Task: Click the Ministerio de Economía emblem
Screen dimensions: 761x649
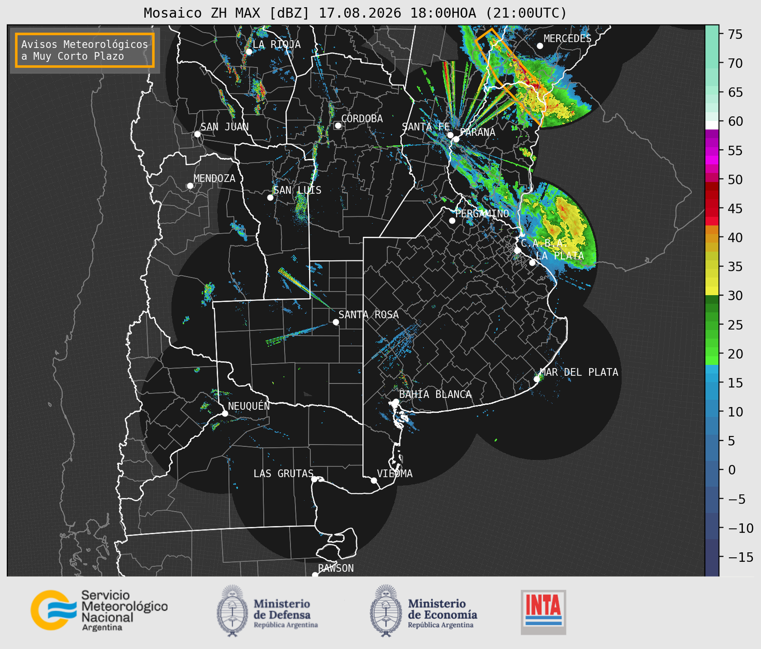Action: click(x=386, y=611)
